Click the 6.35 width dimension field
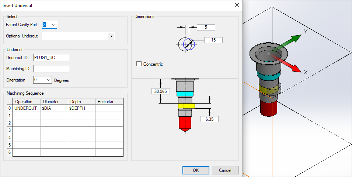Image resolution: width=352 pixels, height=177 pixels. (x=209, y=119)
